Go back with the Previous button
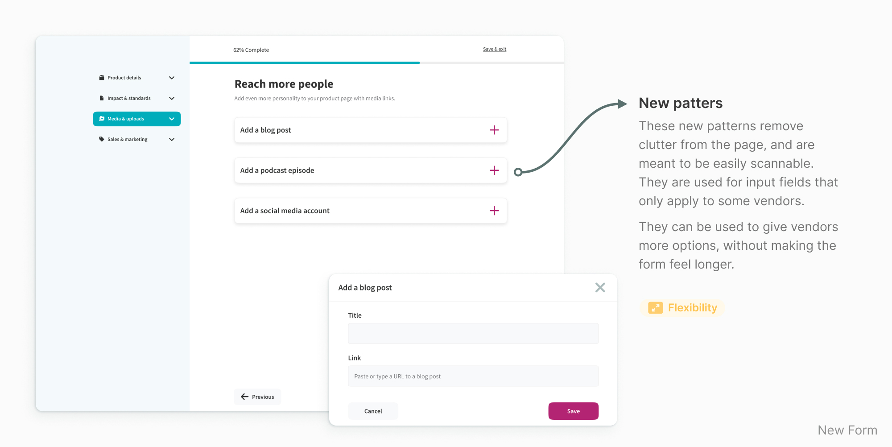This screenshot has height=447, width=892. tap(257, 397)
